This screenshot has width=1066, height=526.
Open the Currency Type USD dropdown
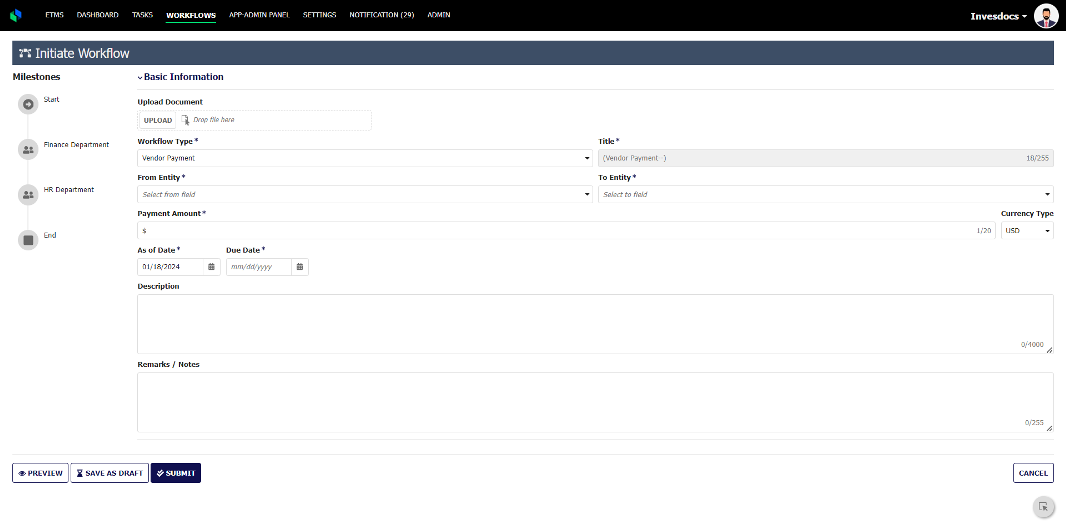coord(1027,231)
